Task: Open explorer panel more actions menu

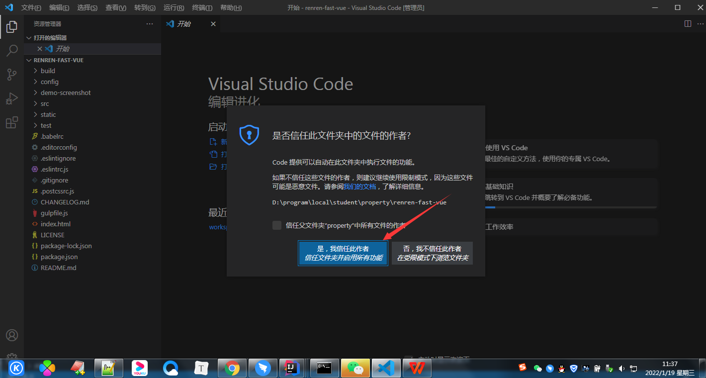Action: 150,24
